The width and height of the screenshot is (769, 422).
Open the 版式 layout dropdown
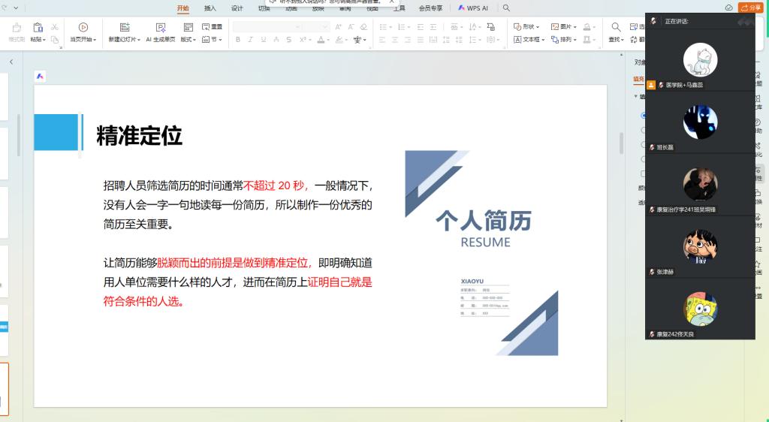pyautogui.click(x=188, y=39)
